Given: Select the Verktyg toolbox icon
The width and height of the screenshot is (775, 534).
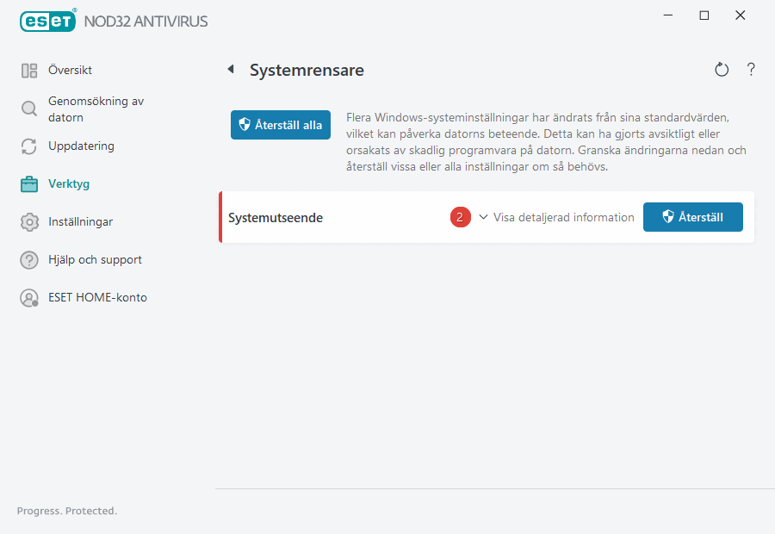Looking at the screenshot, I should click(x=29, y=183).
